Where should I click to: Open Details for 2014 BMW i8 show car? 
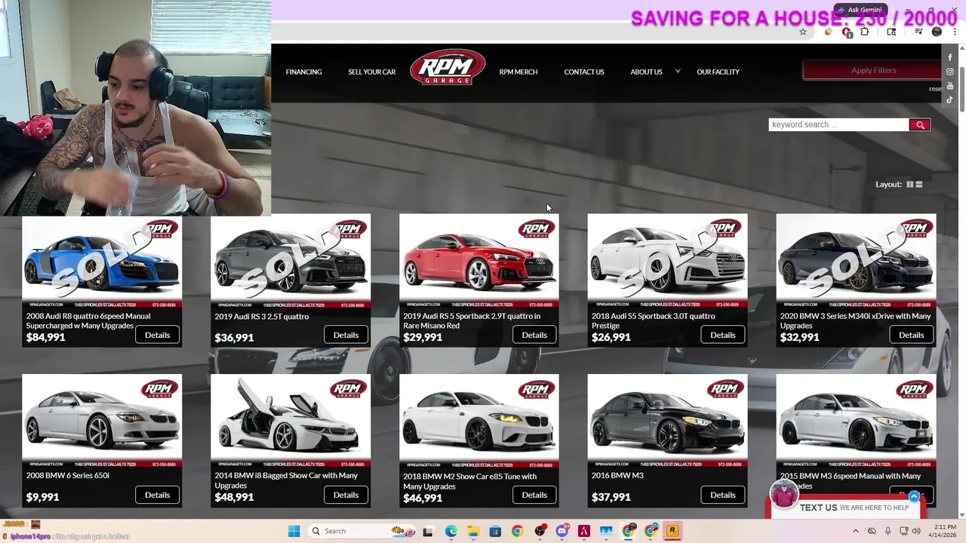[x=346, y=495]
